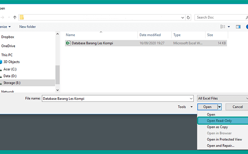Click the 14 KB size cell
The width and height of the screenshot is (248, 154).
[x=222, y=43]
